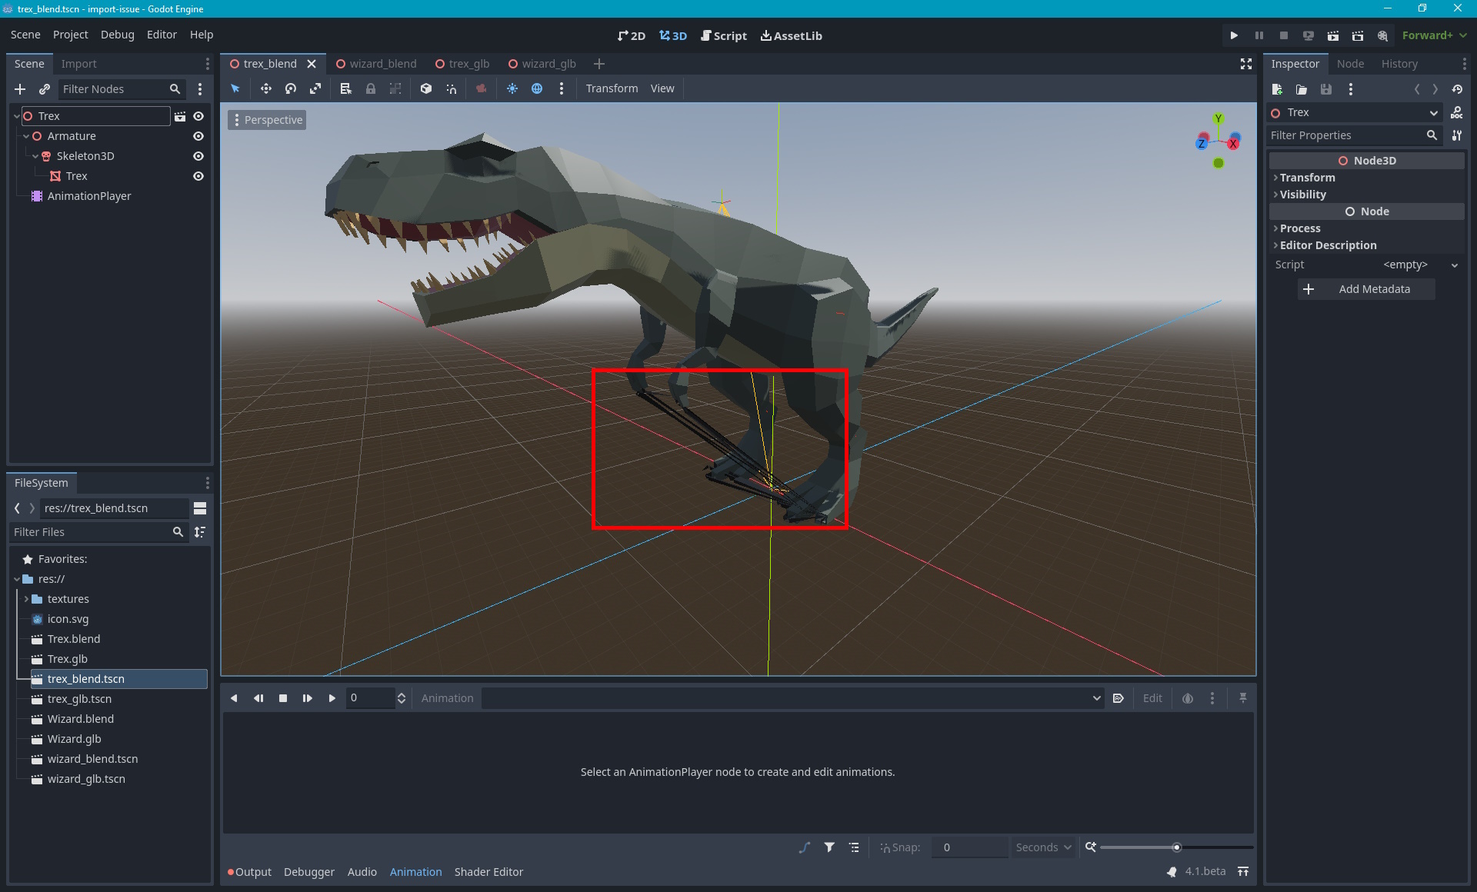This screenshot has width=1477, height=892.
Task: Hide the Skeleton3D node
Action: 198,156
